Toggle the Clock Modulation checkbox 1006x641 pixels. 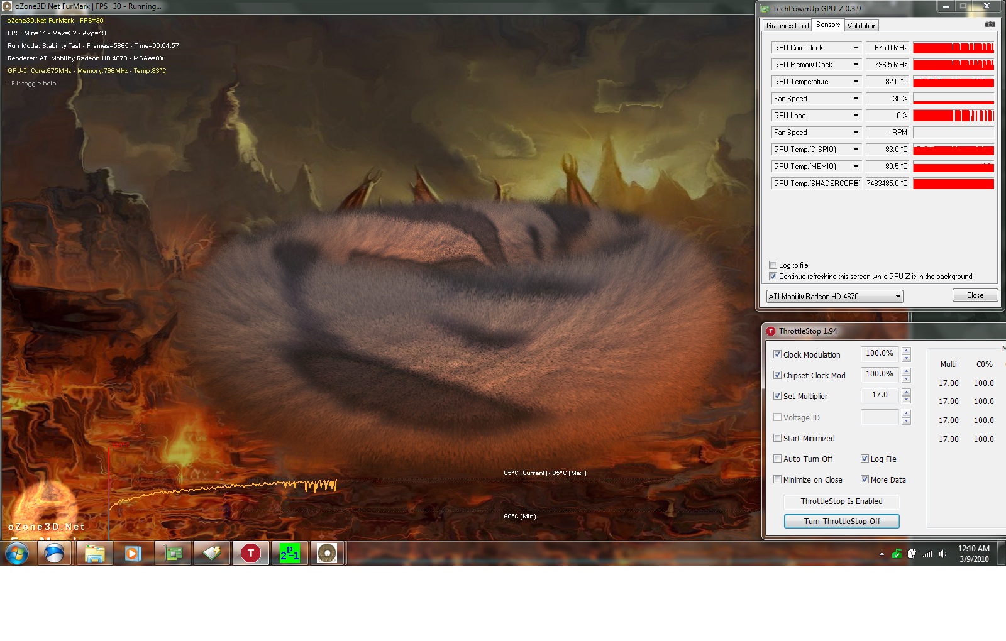[777, 354]
